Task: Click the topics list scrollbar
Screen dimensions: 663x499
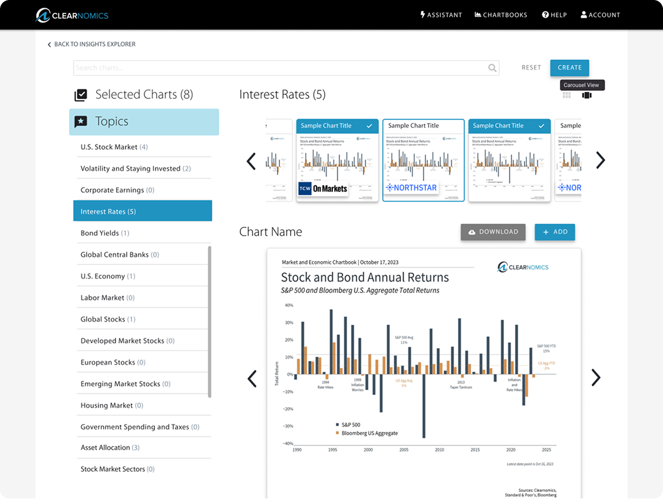Action: (x=210, y=322)
